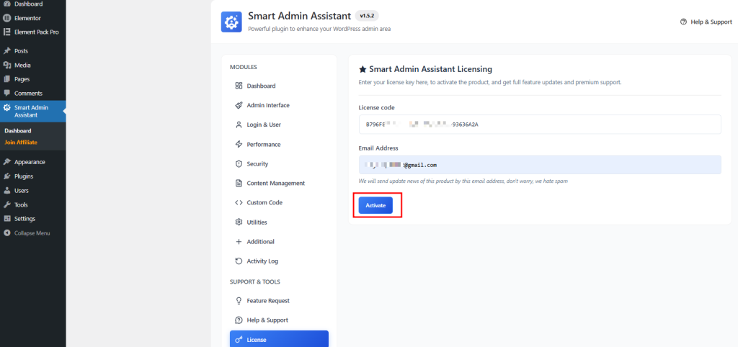Click the SUPPORT & TOOLS section label
Image resolution: width=738 pixels, height=347 pixels.
pos(254,281)
